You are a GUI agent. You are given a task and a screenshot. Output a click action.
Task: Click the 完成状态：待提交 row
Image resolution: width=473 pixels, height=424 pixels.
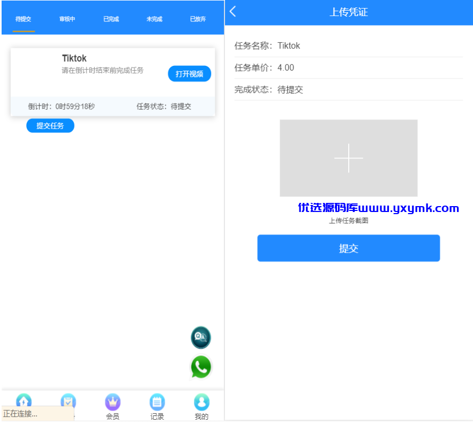pos(348,89)
